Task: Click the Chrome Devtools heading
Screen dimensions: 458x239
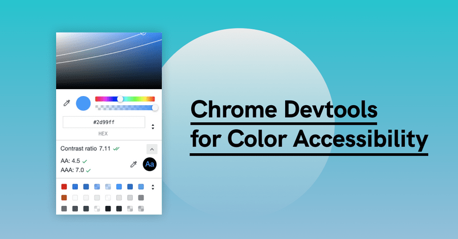Action: (283, 109)
